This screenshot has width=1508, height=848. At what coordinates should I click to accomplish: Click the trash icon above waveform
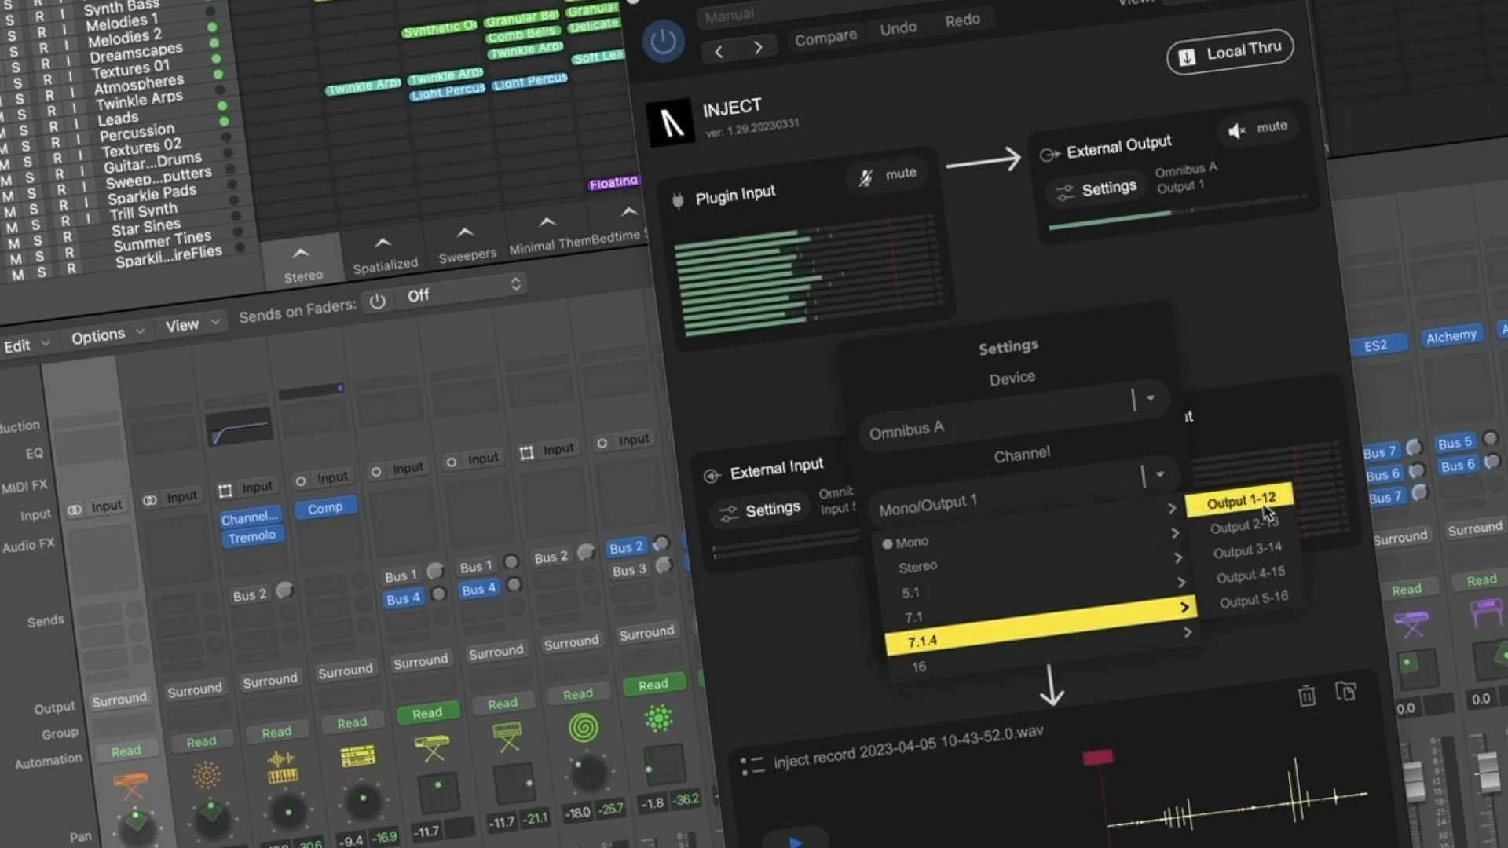click(x=1306, y=696)
